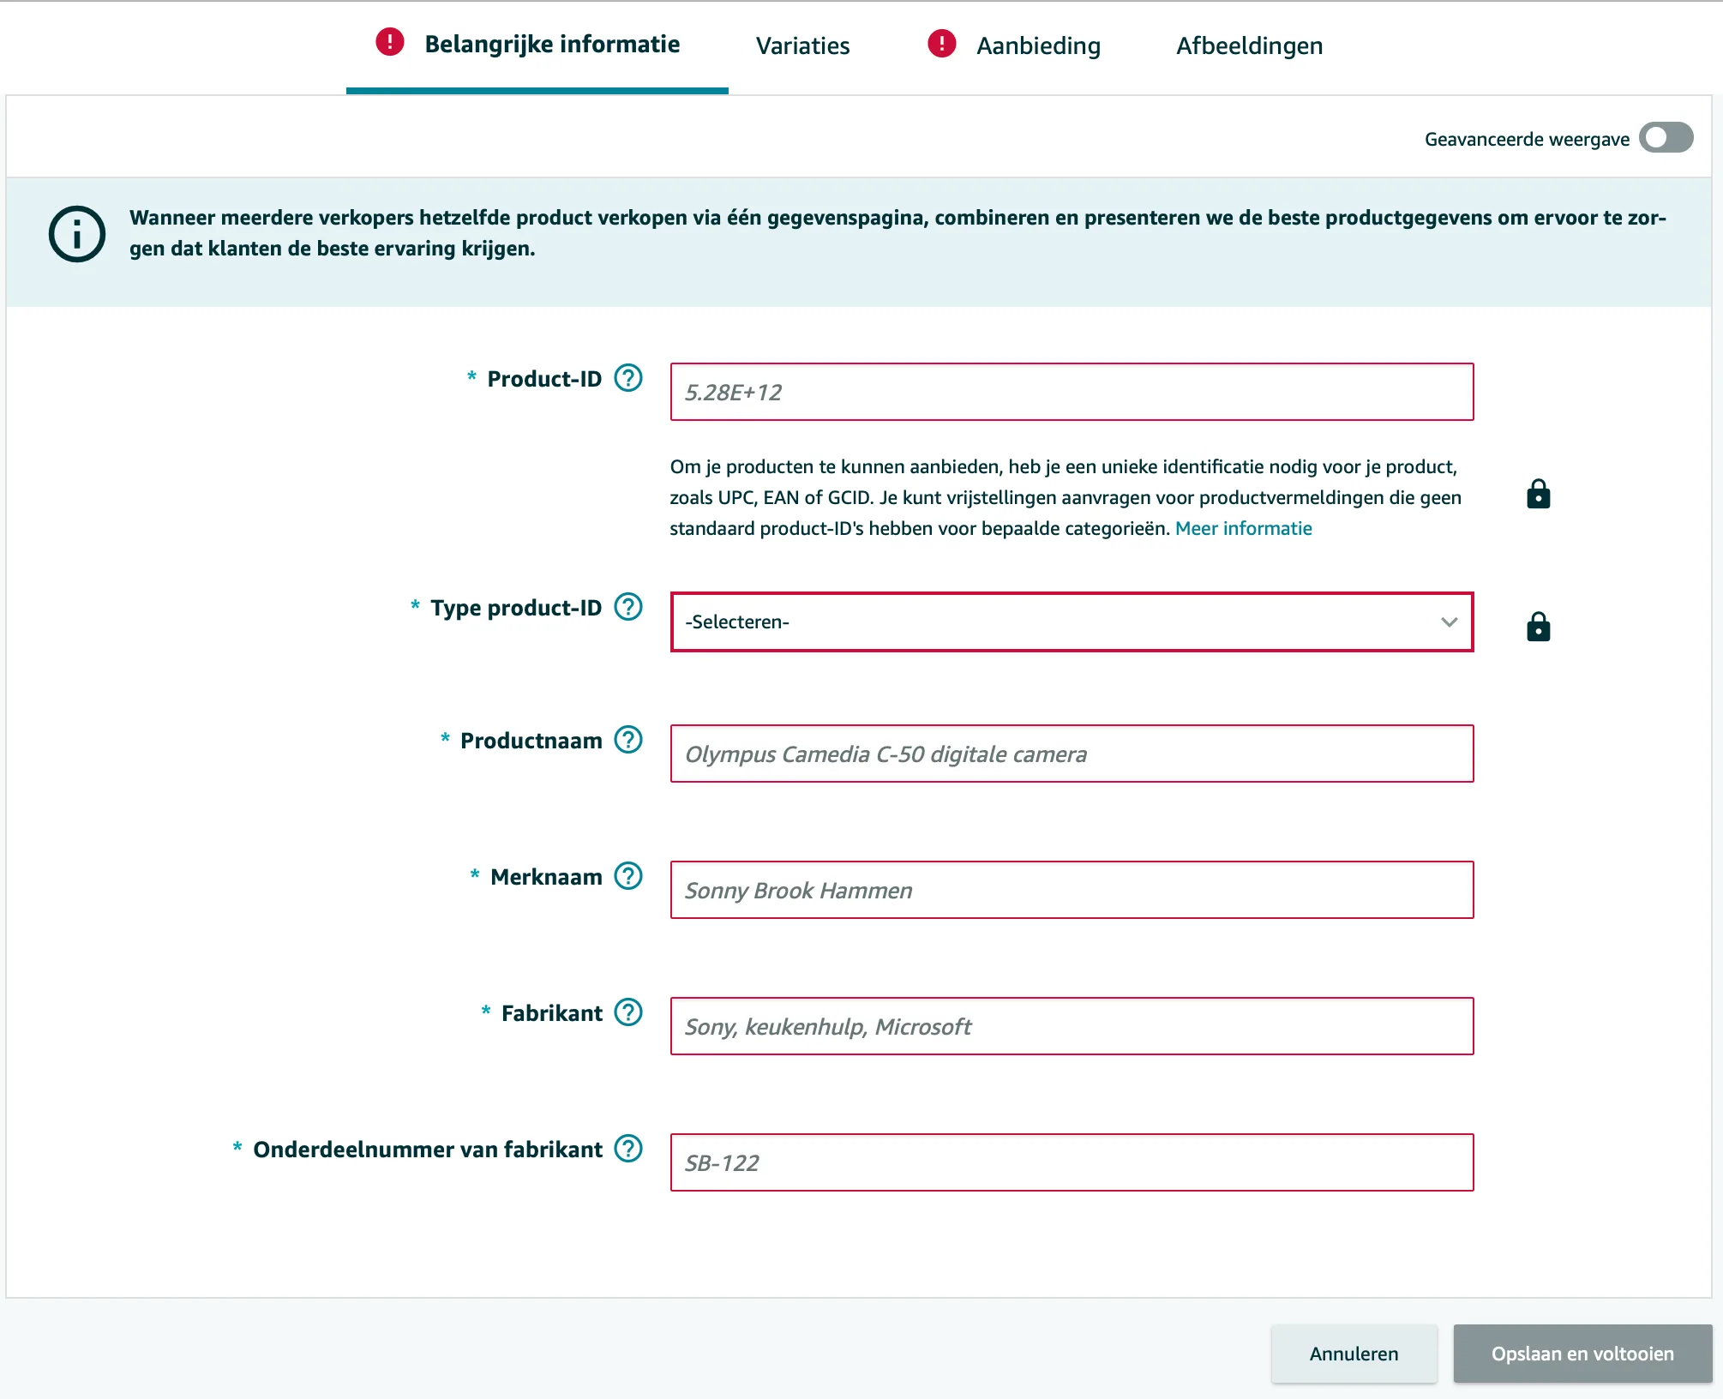Click the Product-ID field label
This screenshot has width=1723, height=1399.
(544, 379)
